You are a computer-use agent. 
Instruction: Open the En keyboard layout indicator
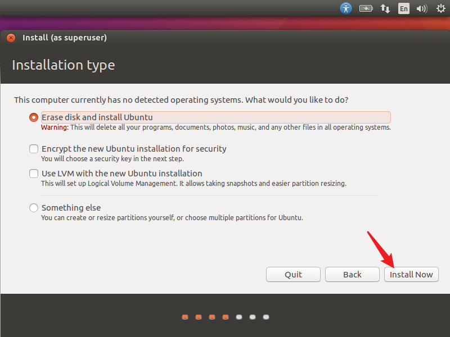[x=403, y=8]
